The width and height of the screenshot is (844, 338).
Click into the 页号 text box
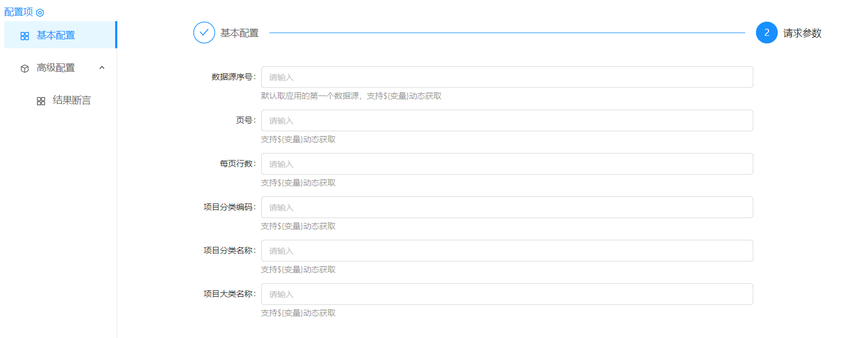point(507,120)
